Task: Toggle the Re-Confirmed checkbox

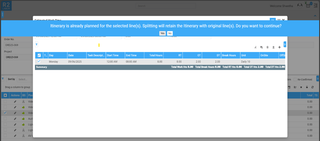Action: coord(295,79)
